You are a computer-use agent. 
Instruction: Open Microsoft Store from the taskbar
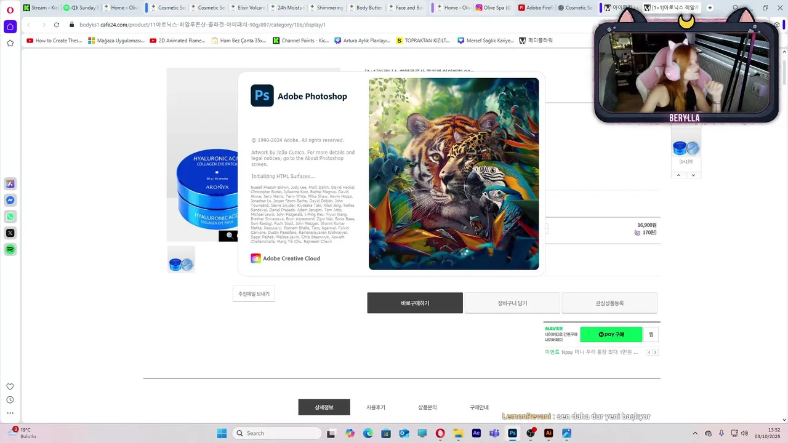[x=385, y=433]
